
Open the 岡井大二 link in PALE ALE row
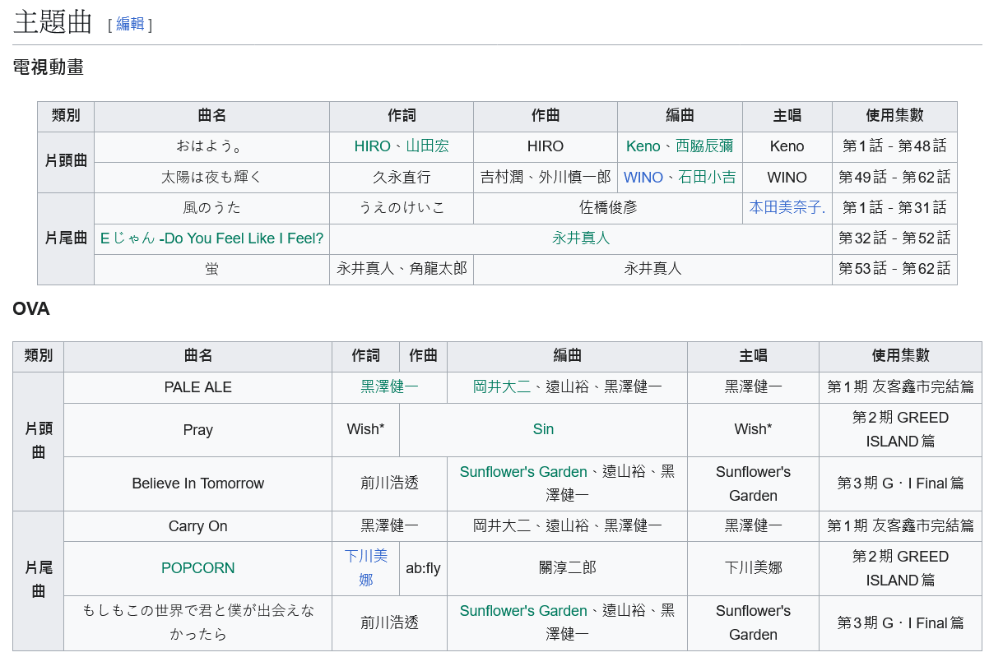(502, 387)
